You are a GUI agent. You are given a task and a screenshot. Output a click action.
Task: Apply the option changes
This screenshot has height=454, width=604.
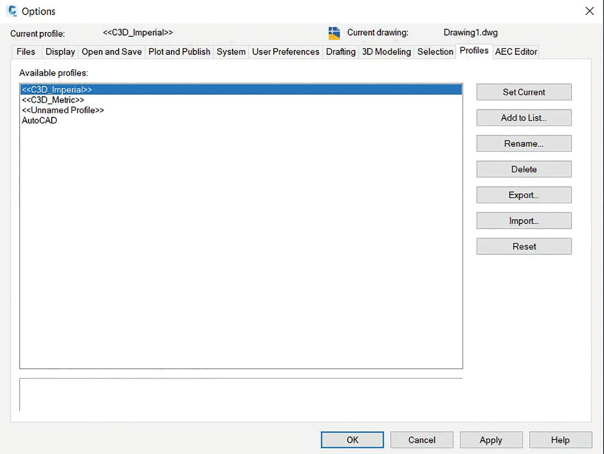(491, 440)
